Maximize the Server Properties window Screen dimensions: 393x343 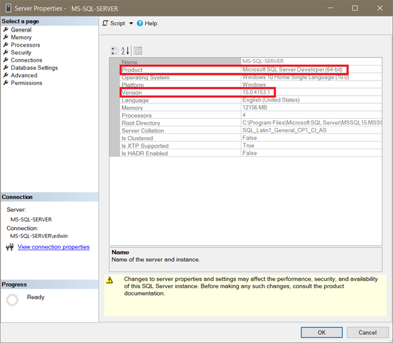tap(355, 8)
